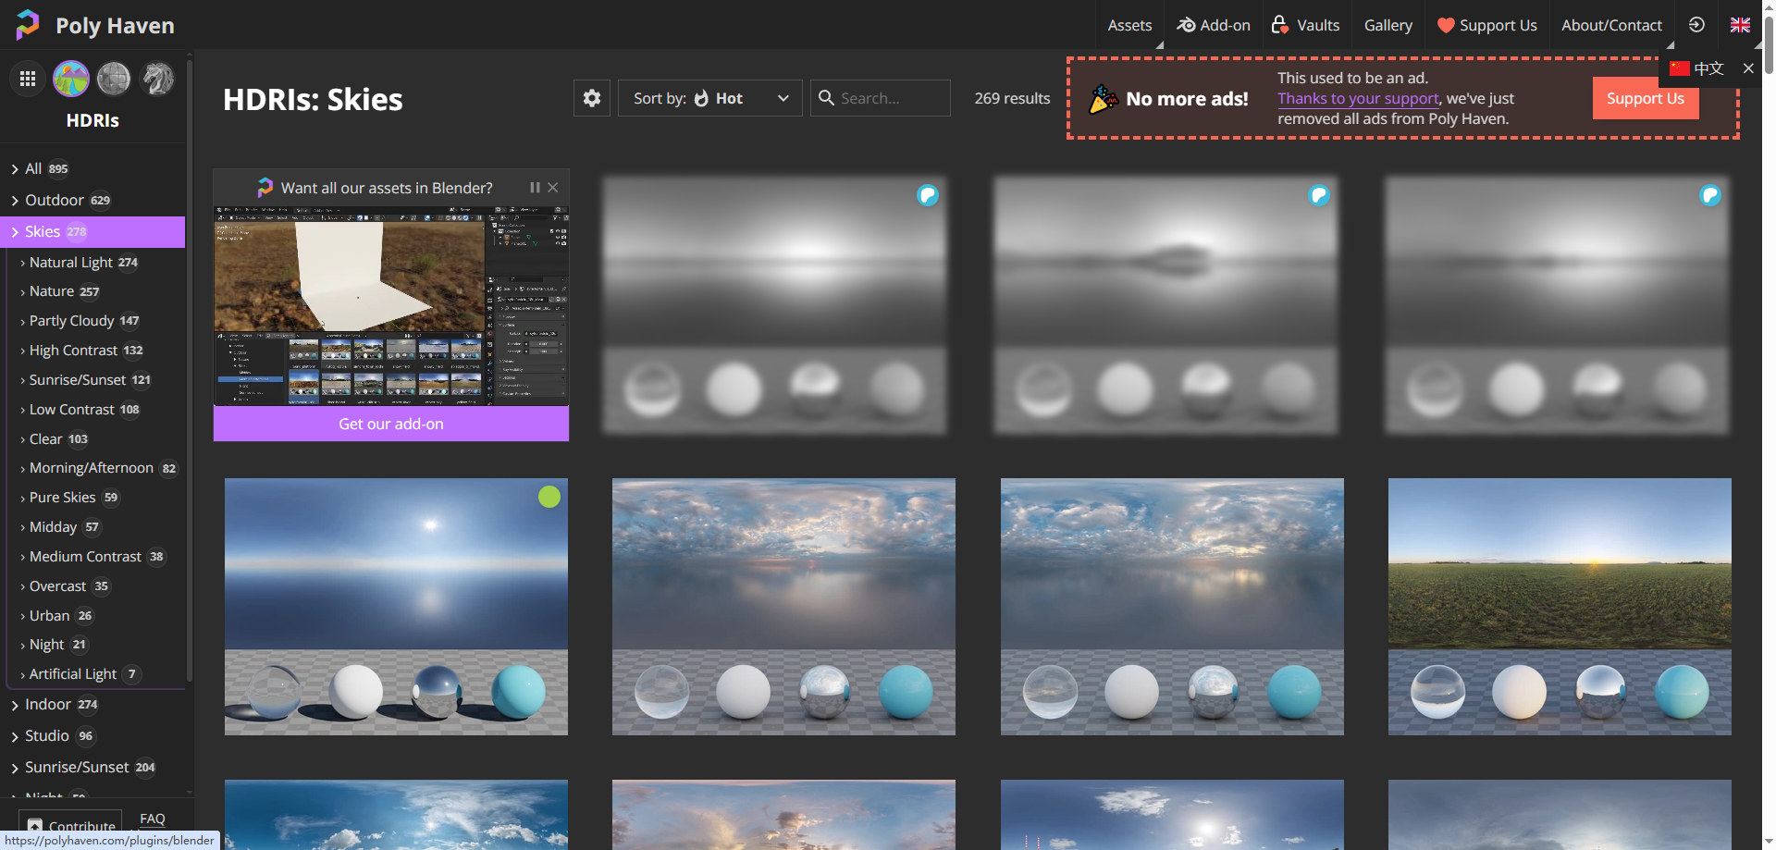Open the login arrow icon in top bar

[1696, 25]
